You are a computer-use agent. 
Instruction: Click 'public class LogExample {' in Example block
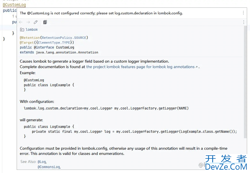[x=49, y=85]
